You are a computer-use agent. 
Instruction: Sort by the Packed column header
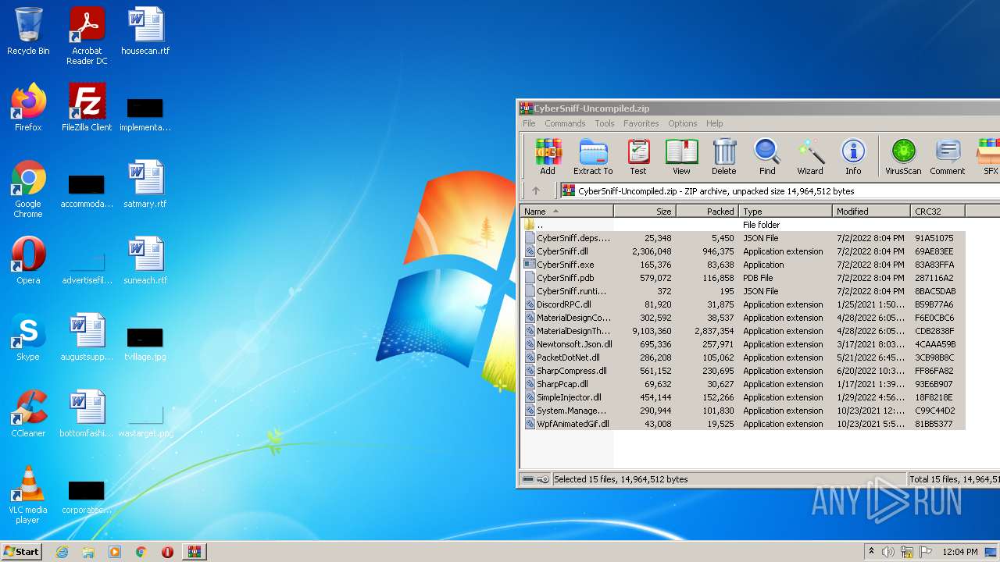pos(706,212)
